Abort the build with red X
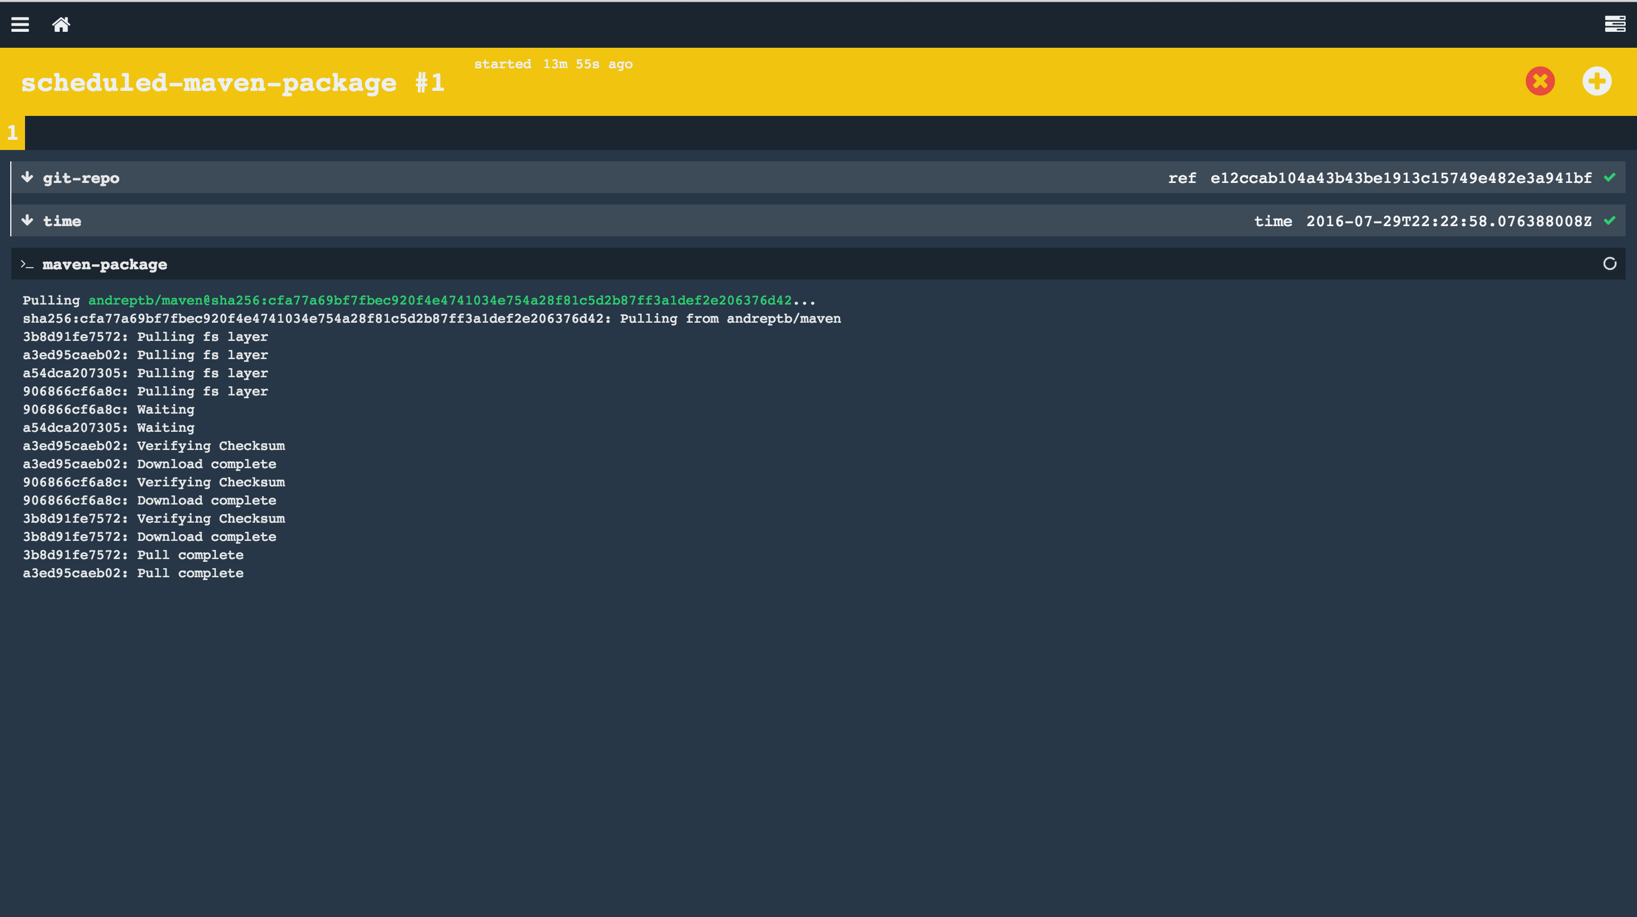The image size is (1637, 917). [1540, 81]
